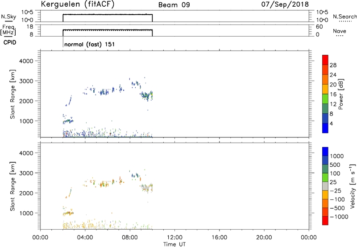
Task: Click the left '10^5' noise axis label
Action: tap(27, 12)
